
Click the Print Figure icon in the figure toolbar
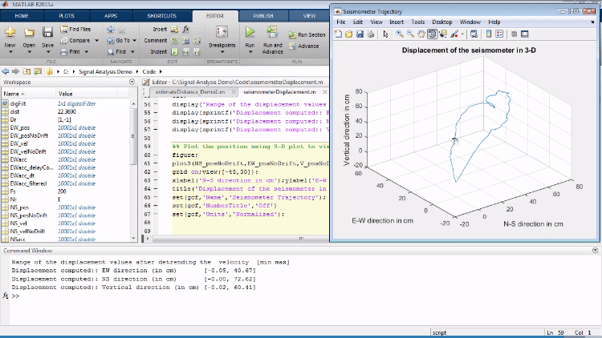coord(372,34)
